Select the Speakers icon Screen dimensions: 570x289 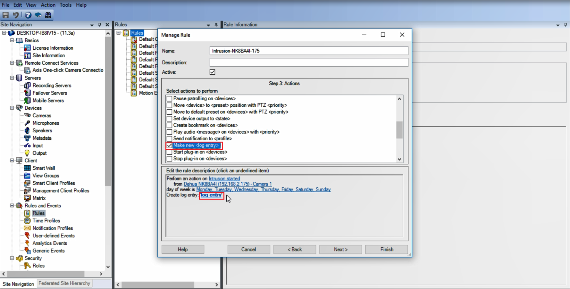27,130
